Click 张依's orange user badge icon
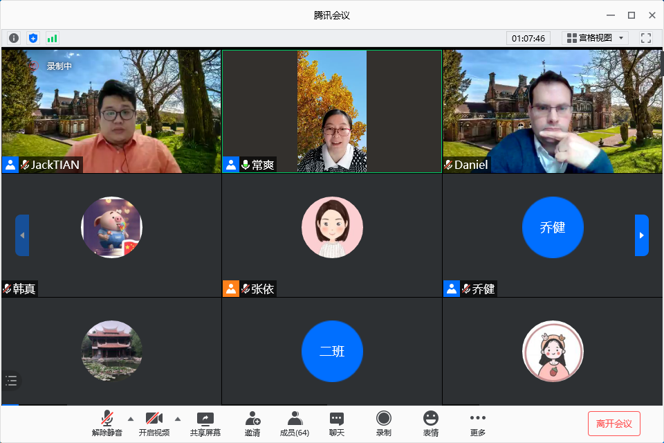664x443 pixels. coord(231,289)
